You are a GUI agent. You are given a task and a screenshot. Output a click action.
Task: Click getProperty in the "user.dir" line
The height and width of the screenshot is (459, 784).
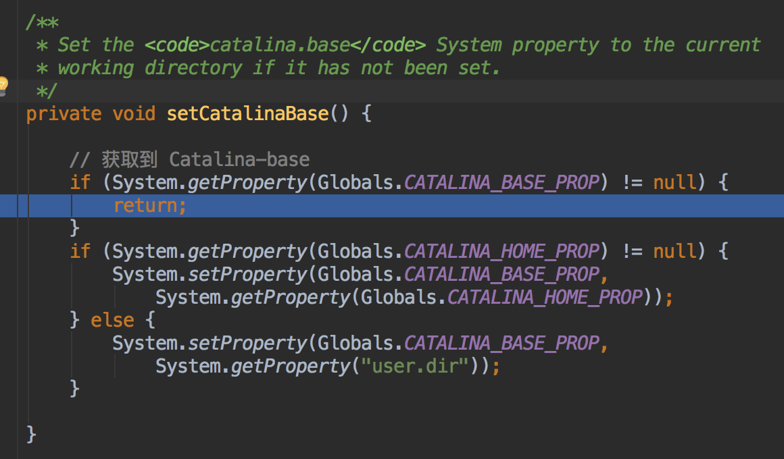click(x=291, y=367)
